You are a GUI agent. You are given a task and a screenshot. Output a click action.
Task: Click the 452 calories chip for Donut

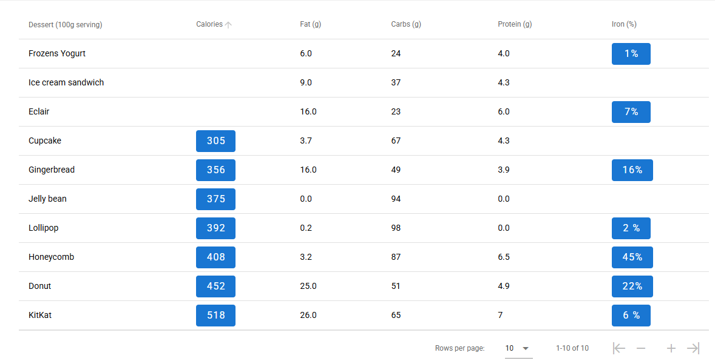coord(215,286)
